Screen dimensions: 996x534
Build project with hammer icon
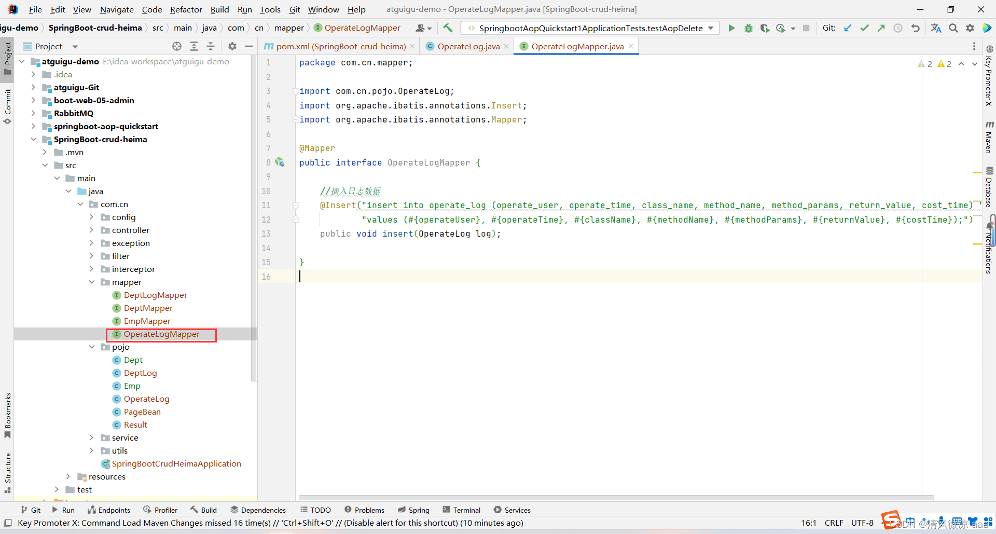(448, 28)
